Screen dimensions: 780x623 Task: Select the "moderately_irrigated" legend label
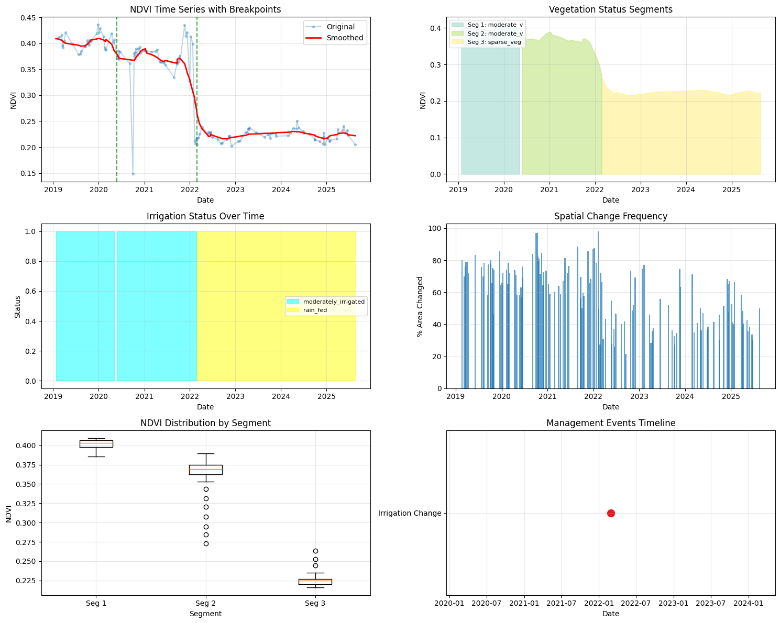pyautogui.click(x=334, y=302)
